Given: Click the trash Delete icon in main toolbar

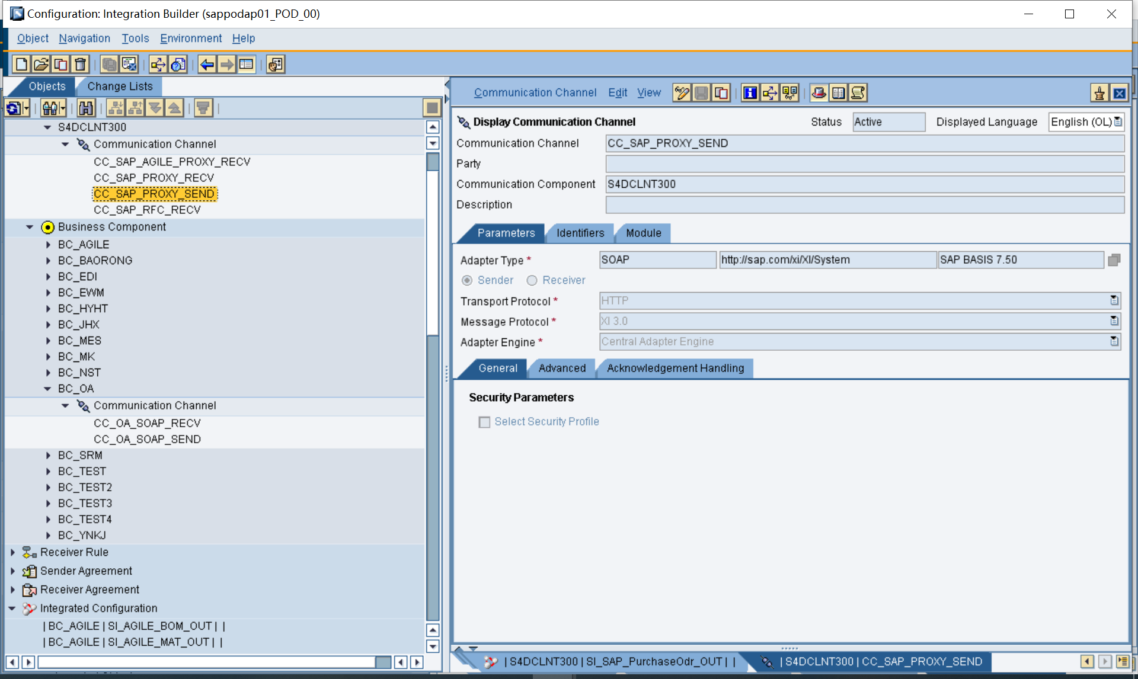Looking at the screenshot, I should pos(80,64).
